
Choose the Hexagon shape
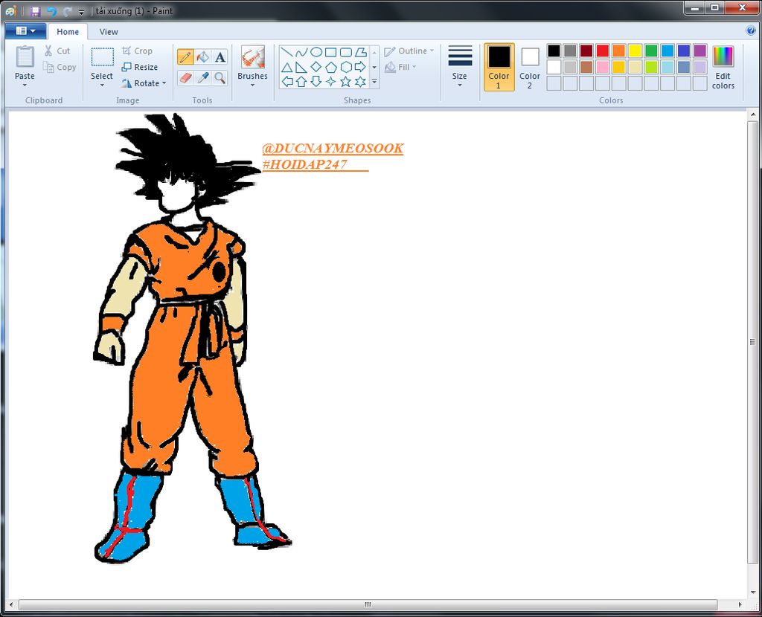[345, 67]
